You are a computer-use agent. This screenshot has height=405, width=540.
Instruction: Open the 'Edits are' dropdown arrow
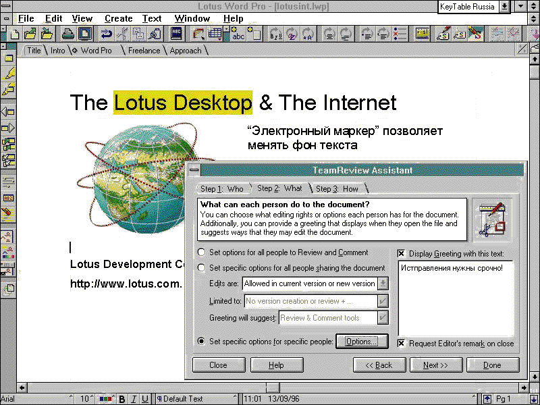(x=383, y=283)
